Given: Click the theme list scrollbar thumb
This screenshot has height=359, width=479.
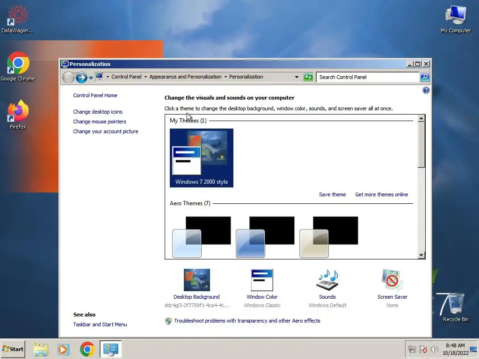Looking at the screenshot, I should pos(421,145).
